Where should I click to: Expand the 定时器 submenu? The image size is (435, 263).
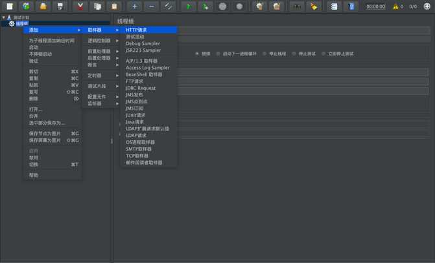click(x=102, y=76)
